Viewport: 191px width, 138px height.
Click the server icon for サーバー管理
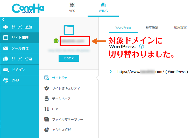pyautogui.click(x=6, y=59)
